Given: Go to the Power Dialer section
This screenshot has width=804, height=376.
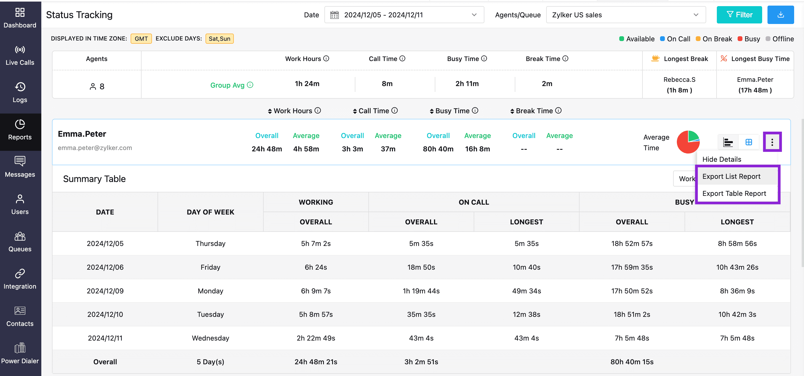Looking at the screenshot, I should tap(20, 354).
